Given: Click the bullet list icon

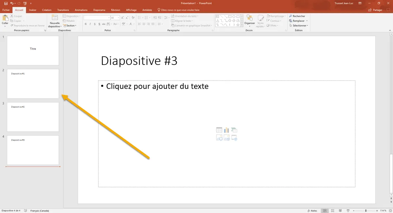Looking at the screenshot, I should 140,18.
